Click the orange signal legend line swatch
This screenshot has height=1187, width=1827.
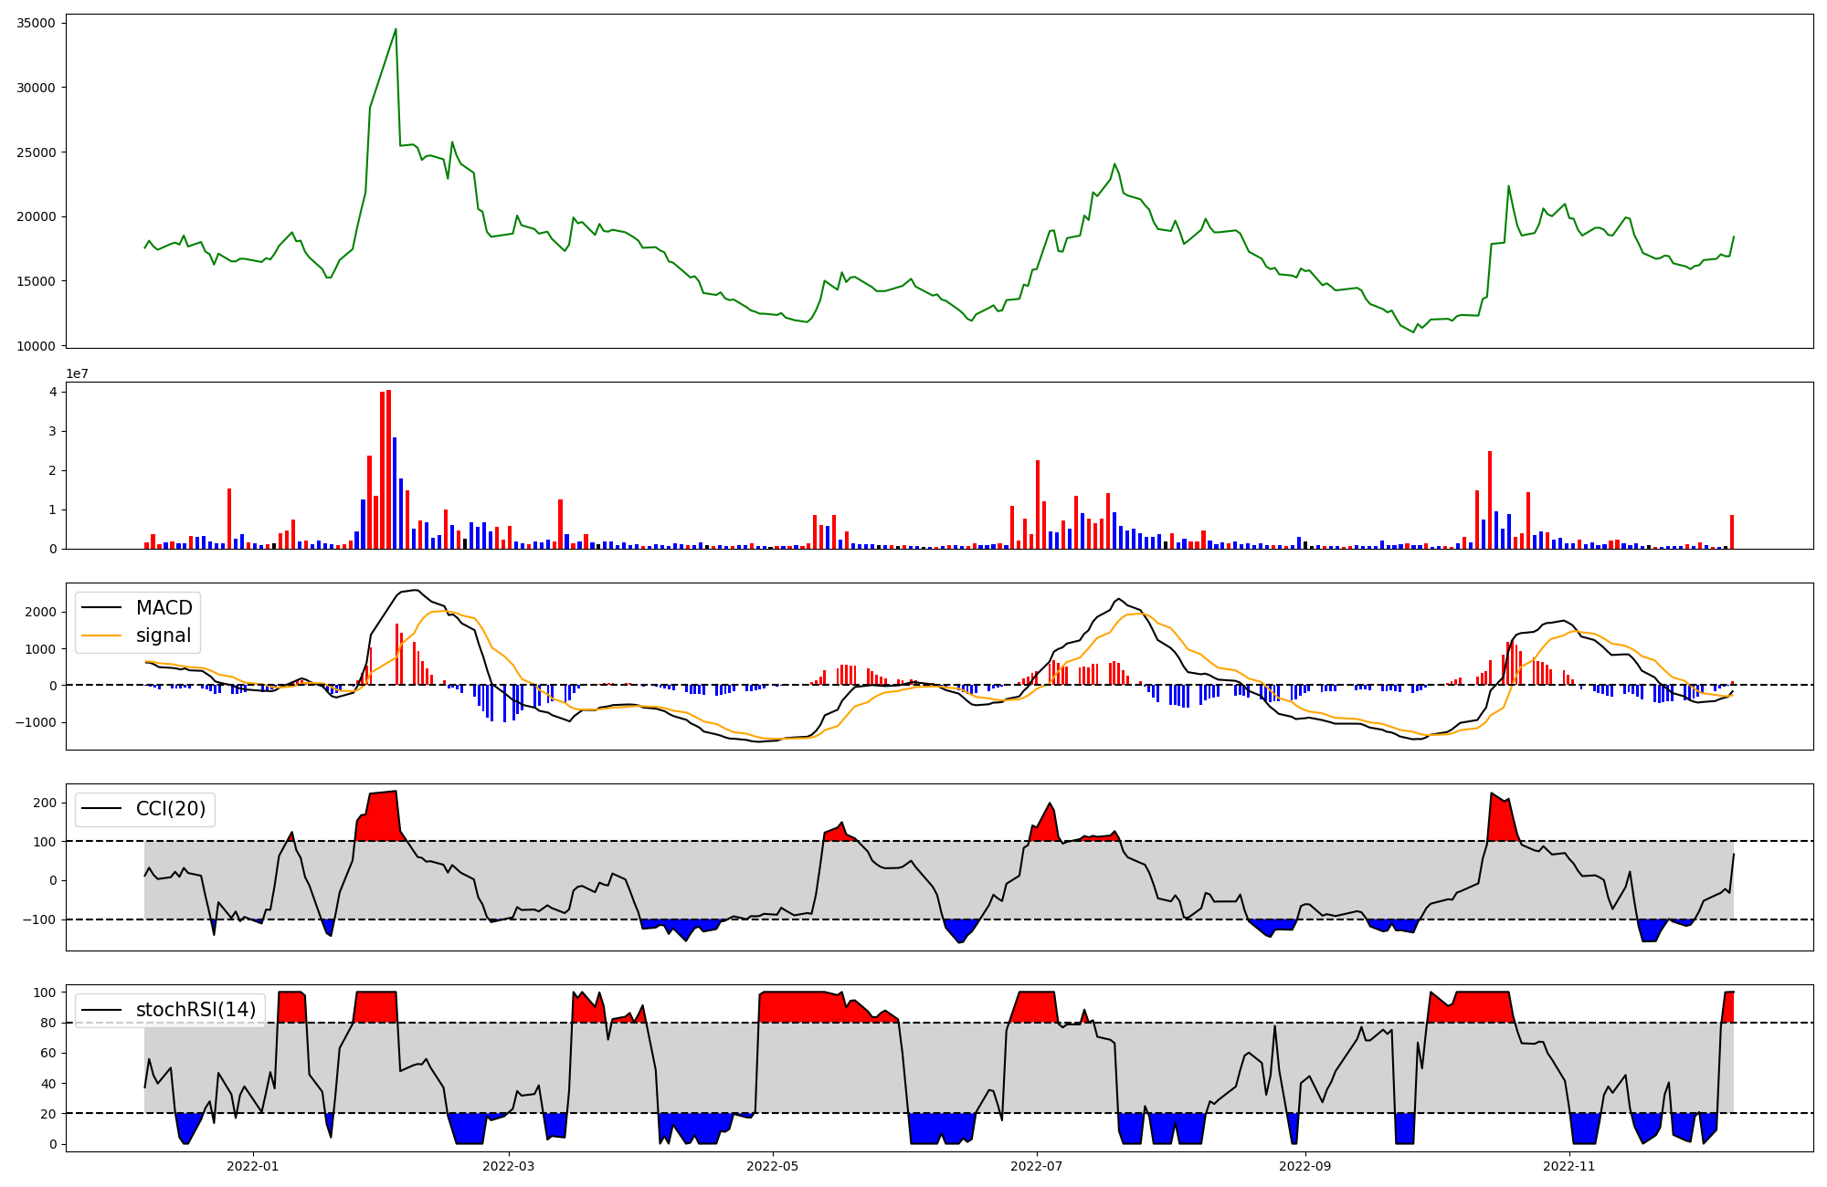[103, 636]
